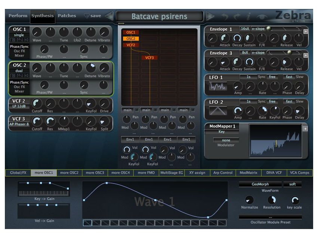Open the more OSC2 tab
The height and width of the screenshot is (238, 318).
pyautogui.click(x=69, y=173)
